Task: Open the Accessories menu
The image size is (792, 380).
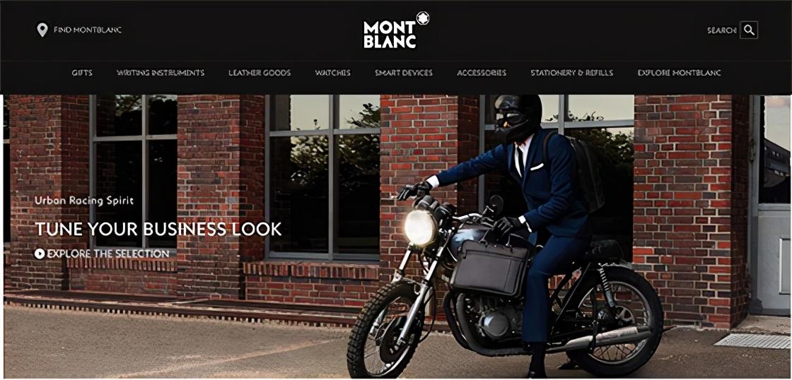Action: (482, 73)
